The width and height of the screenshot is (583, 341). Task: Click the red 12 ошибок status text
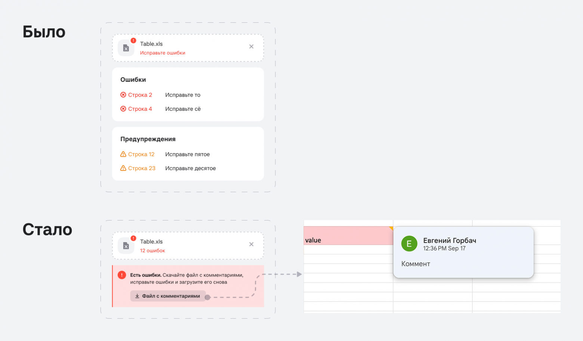pos(152,251)
